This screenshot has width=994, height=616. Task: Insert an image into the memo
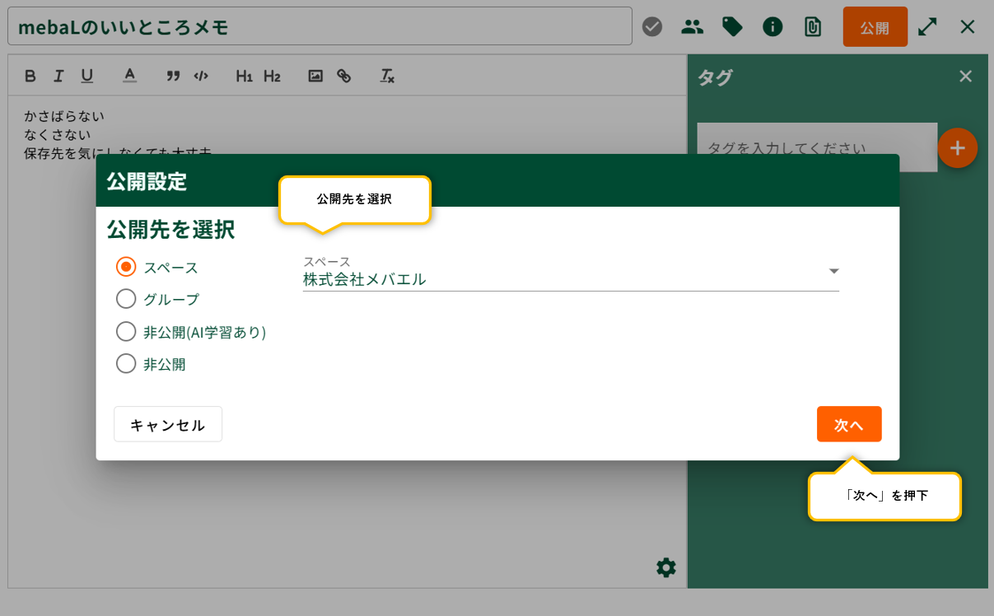click(x=315, y=77)
